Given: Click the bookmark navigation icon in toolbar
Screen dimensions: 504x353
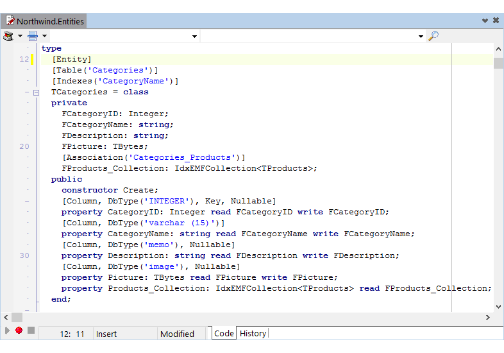Looking at the screenshot, I should point(33,36).
